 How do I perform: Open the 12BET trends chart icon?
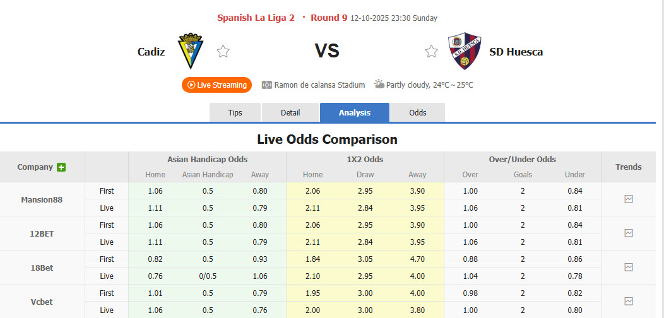tap(628, 233)
